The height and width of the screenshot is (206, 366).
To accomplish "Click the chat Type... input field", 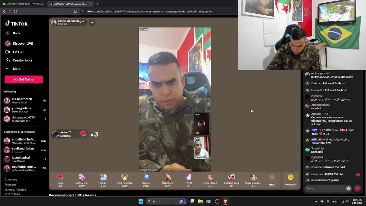I will (325, 189).
